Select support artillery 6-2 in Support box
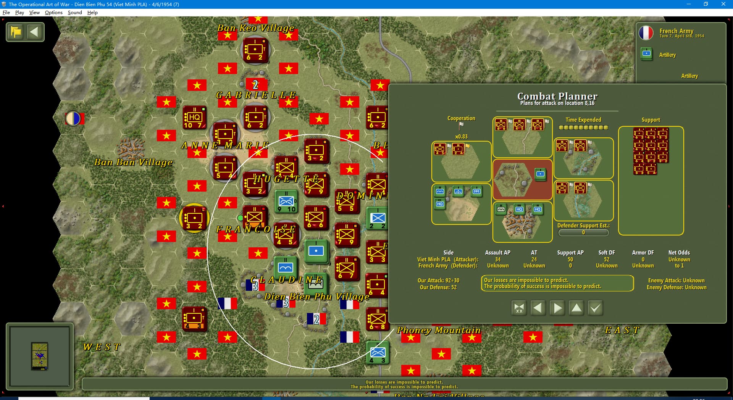 tap(639, 134)
